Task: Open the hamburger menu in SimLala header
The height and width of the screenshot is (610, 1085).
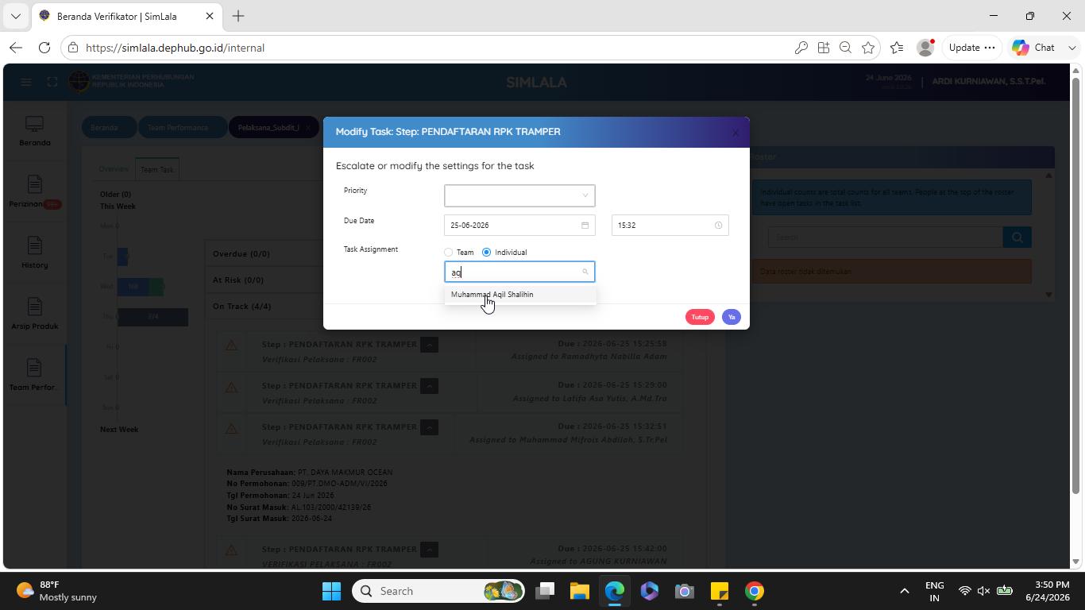Action: (26, 82)
